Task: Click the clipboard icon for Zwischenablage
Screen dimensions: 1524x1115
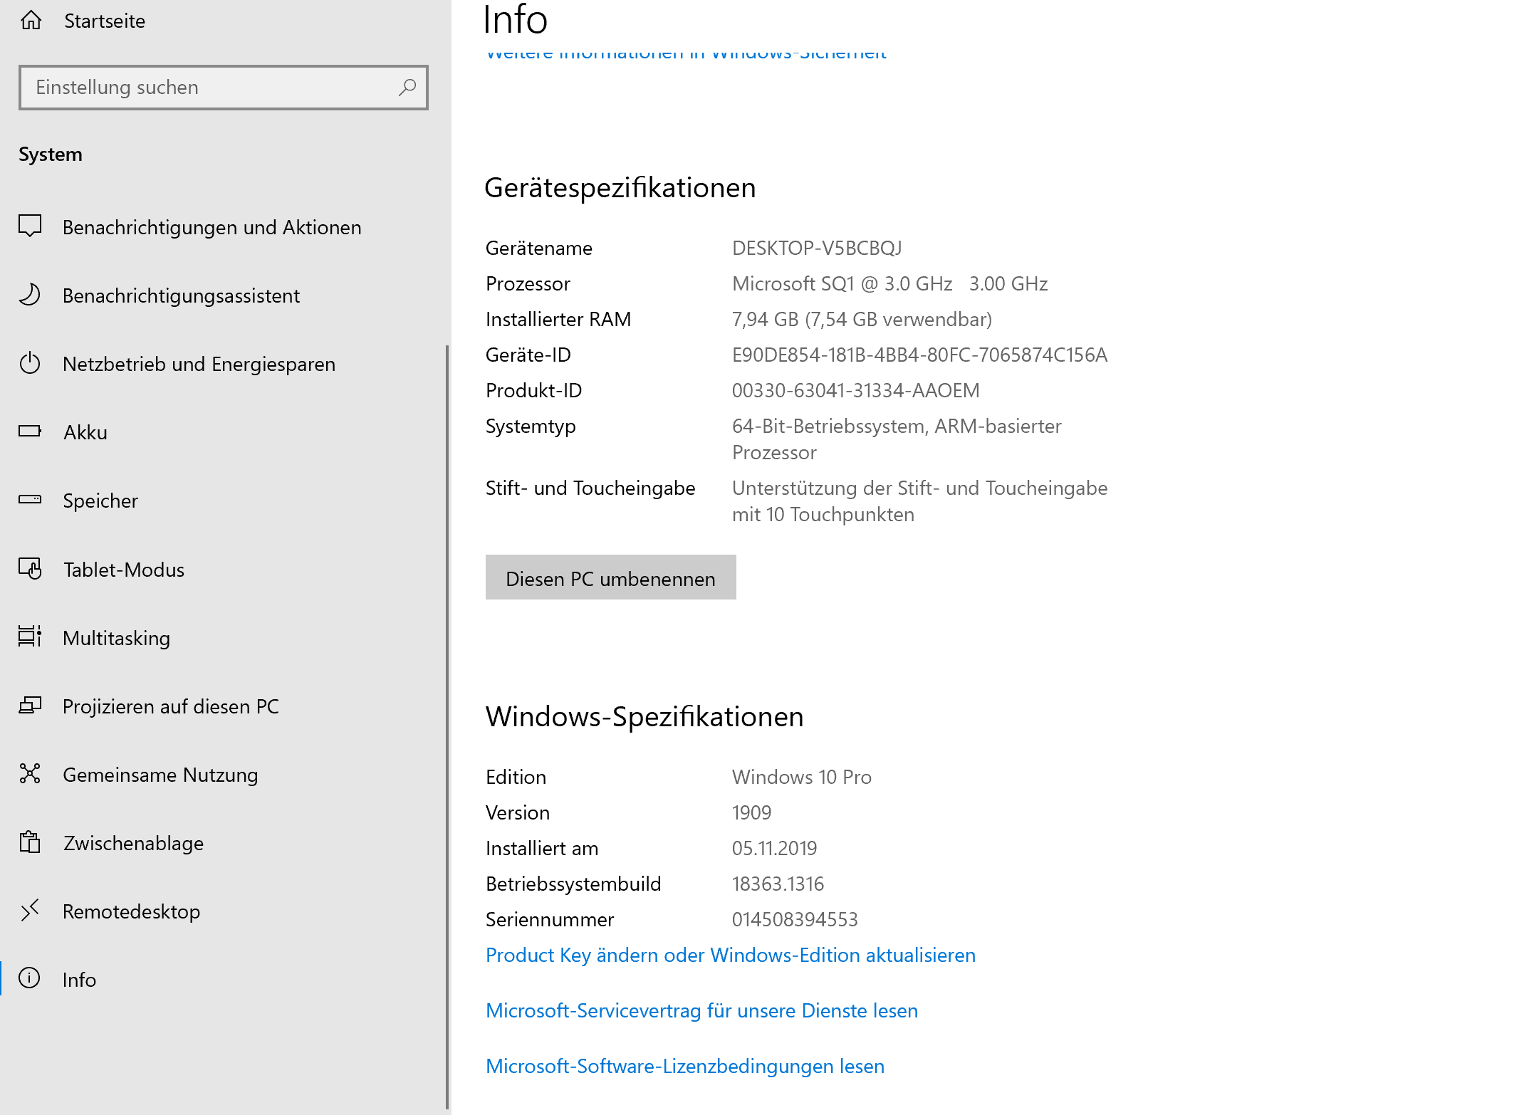Action: [x=30, y=842]
